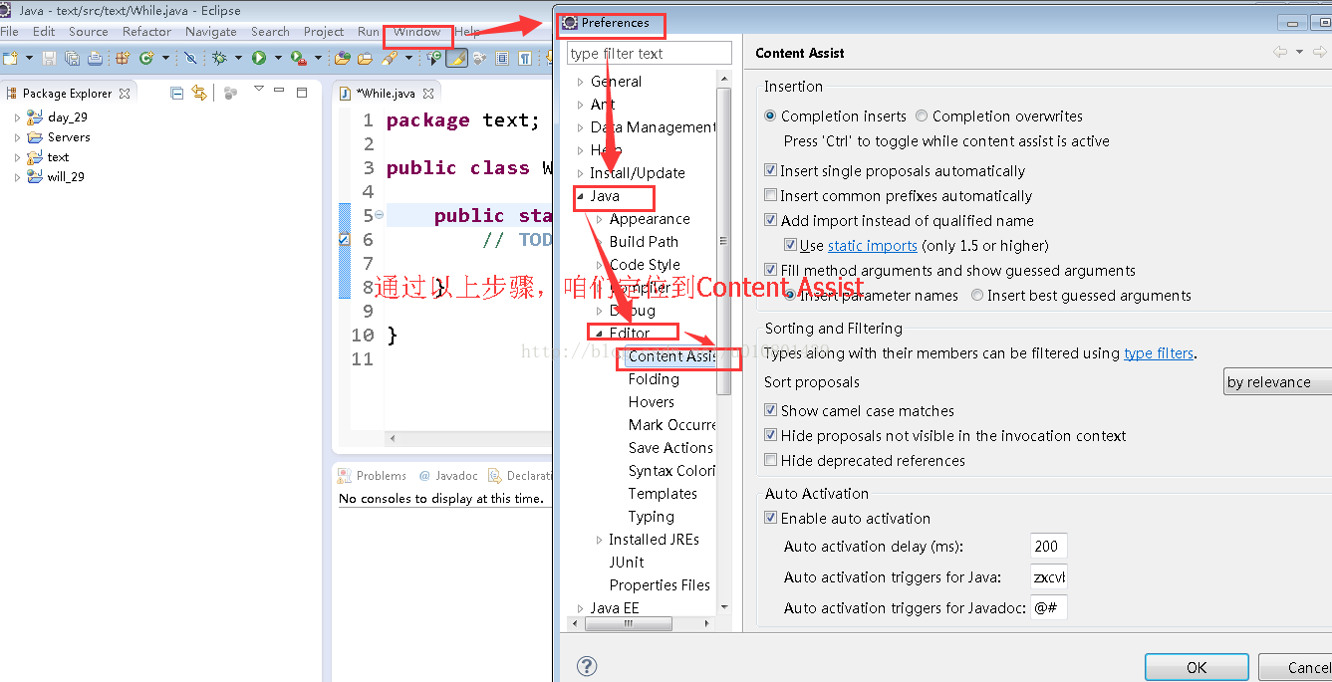Toggle Insert single proposals automatically
The image size is (1332, 682).
tap(770, 171)
